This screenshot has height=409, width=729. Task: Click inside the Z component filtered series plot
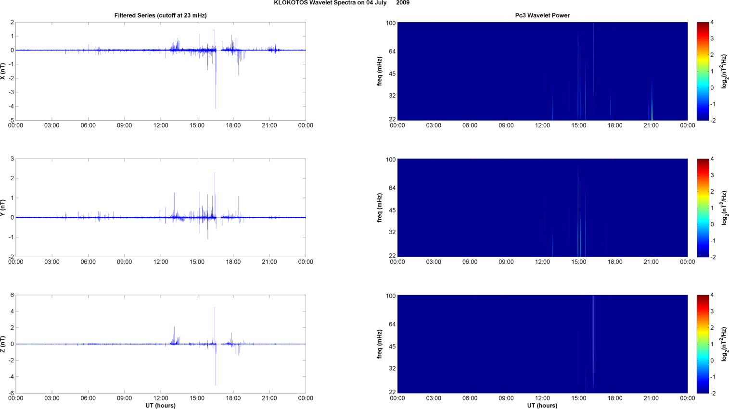pyautogui.click(x=161, y=344)
